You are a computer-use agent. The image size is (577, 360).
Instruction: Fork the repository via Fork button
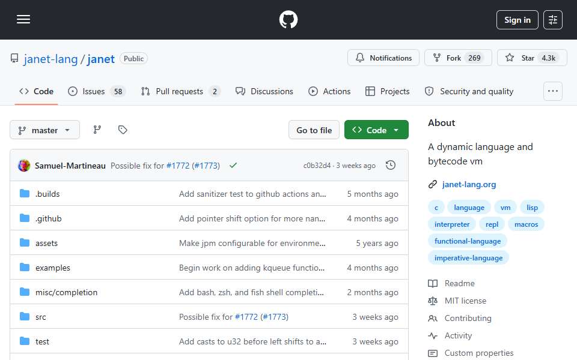click(458, 58)
